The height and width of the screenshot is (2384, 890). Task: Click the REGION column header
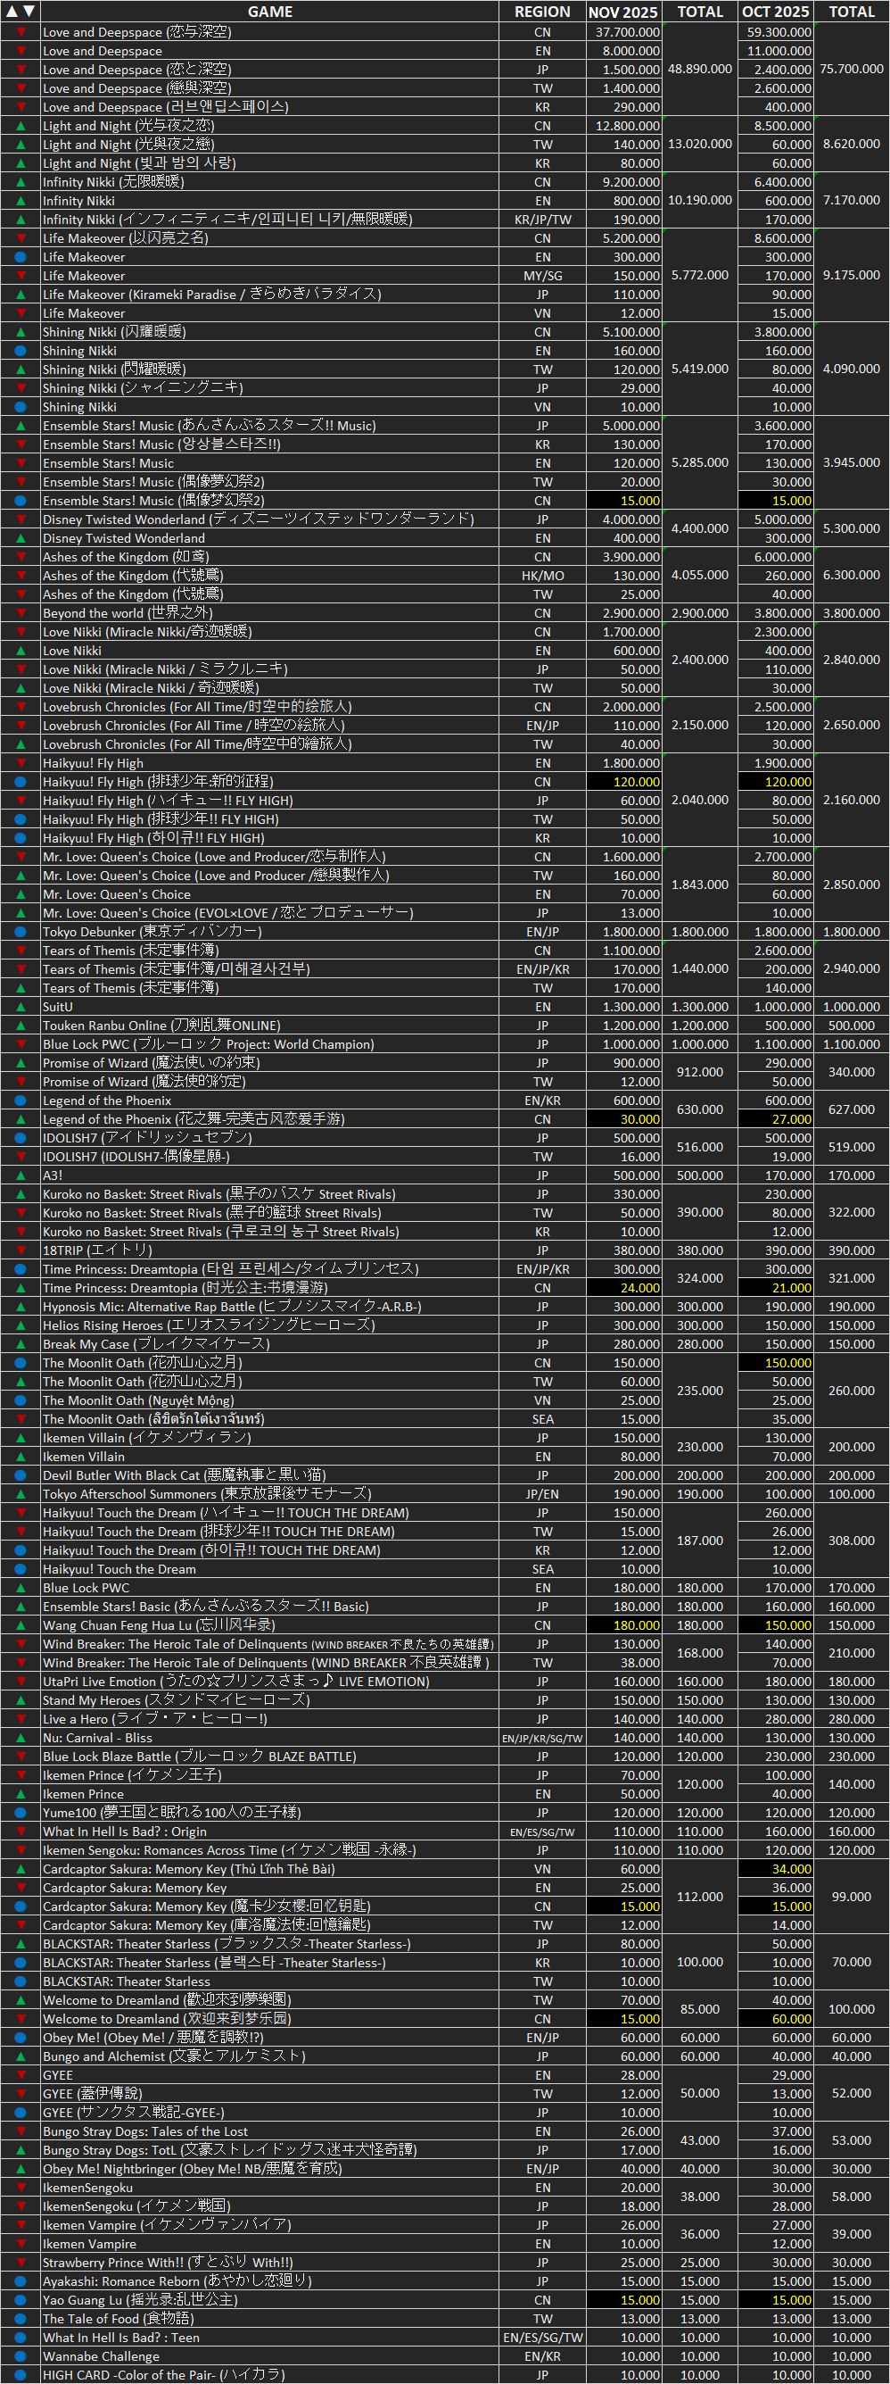point(542,11)
